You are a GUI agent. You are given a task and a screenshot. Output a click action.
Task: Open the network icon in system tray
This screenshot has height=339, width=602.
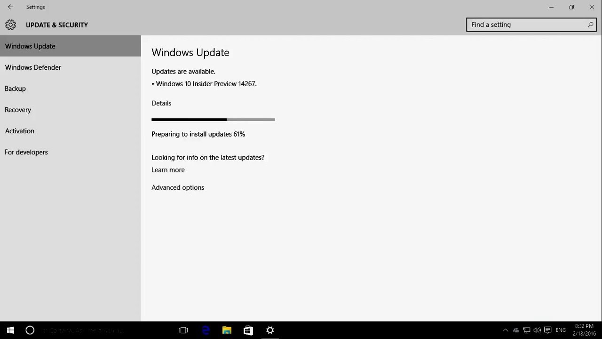tap(527, 330)
